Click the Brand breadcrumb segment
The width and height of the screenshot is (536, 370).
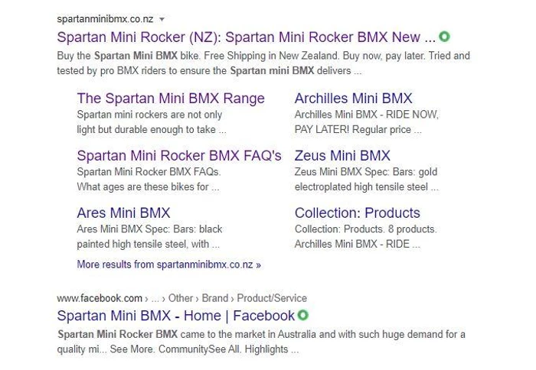tap(214, 298)
